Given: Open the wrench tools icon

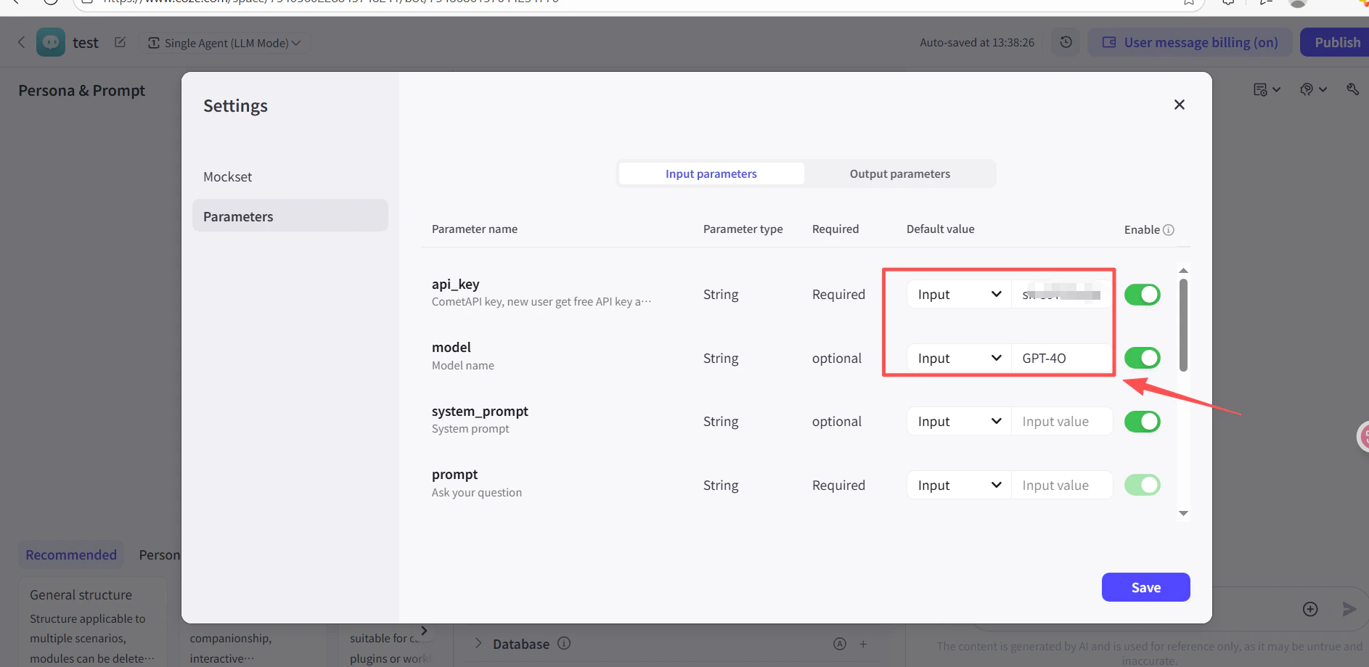Looking at the screenshot, I should 1352,89.
